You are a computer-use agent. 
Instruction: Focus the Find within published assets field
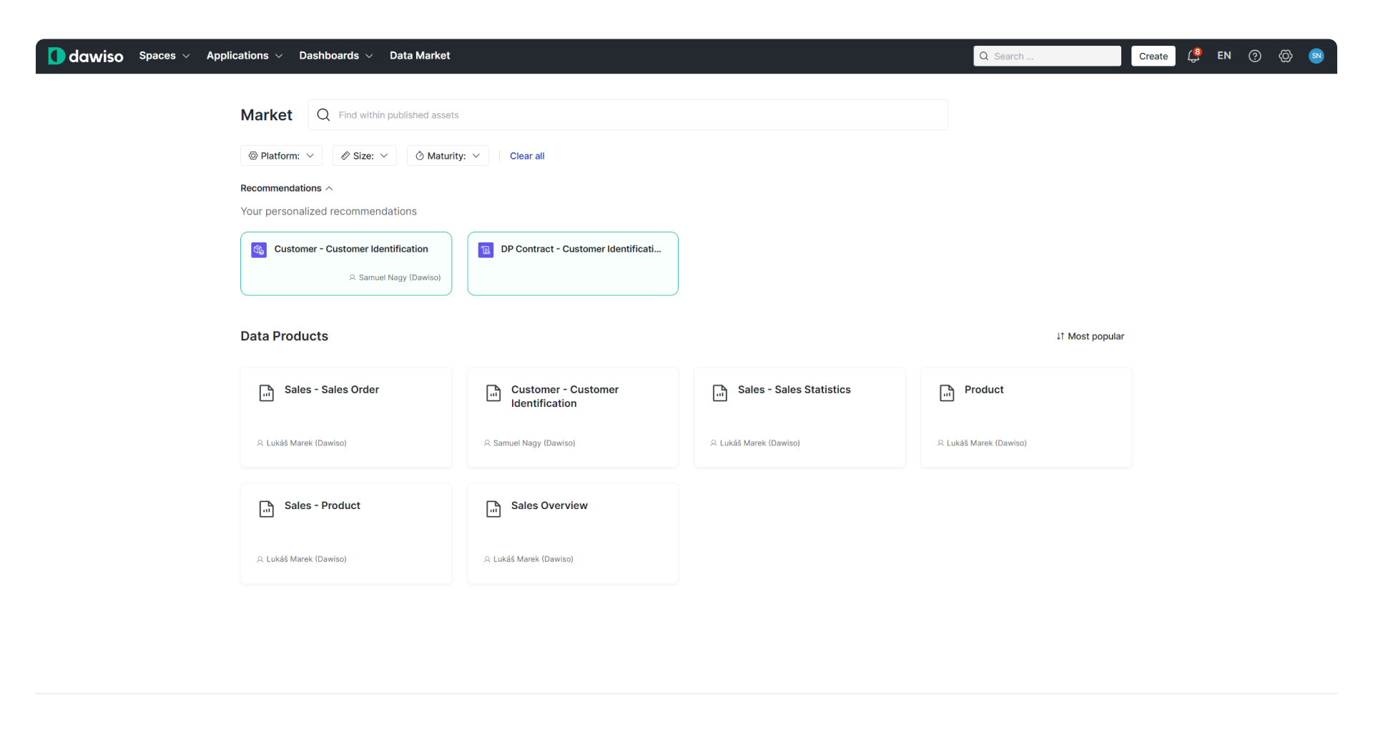pyautogui.click(x=636, y=115)
